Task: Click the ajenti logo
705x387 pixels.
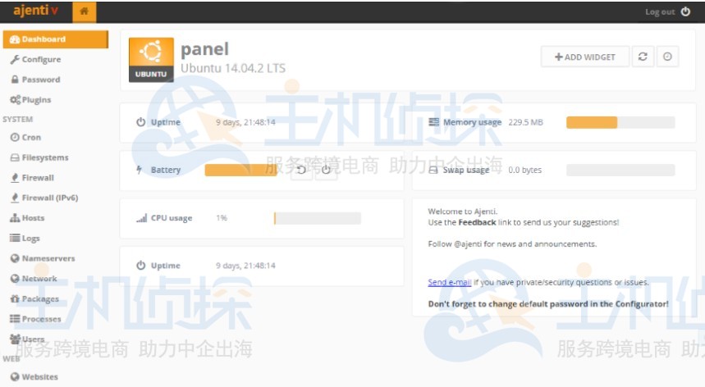Action: point(36,11)
